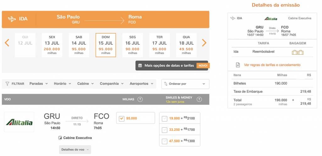Click the baggage suitcases icon
Screen dimensions: 322x156
click(297, 52)
